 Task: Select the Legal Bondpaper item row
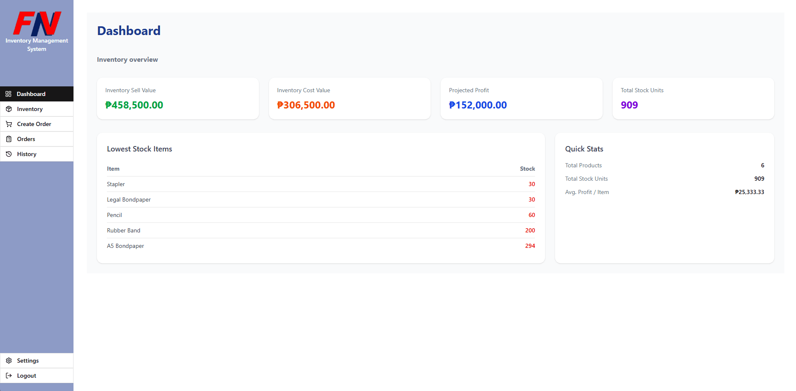point(320,199)
